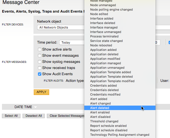
Task: Select Application modified option
Action: click(x=120, y=59)
